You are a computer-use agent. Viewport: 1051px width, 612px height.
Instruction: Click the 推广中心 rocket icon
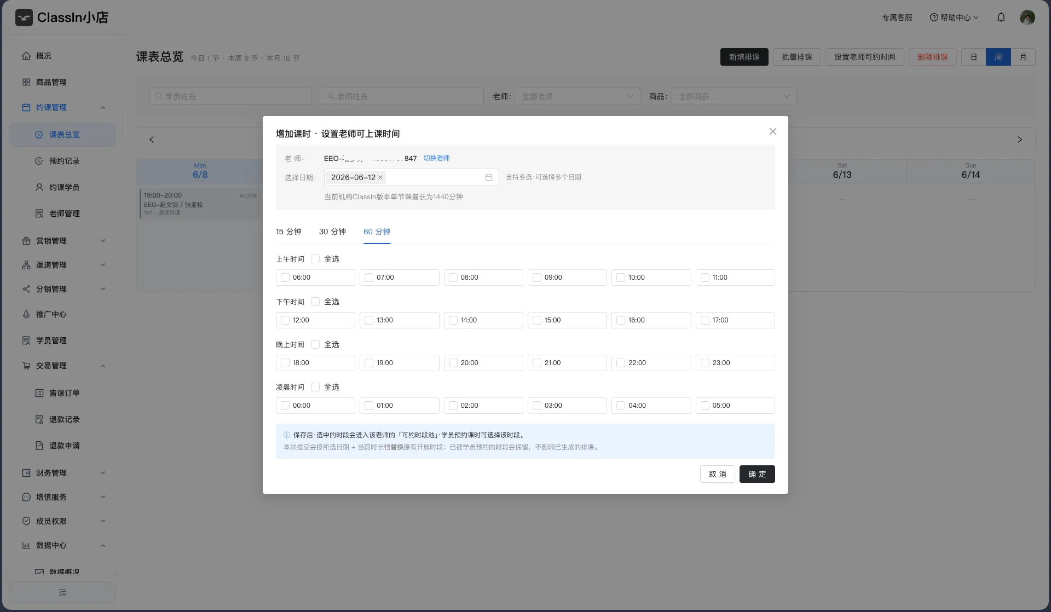(26, 314)
